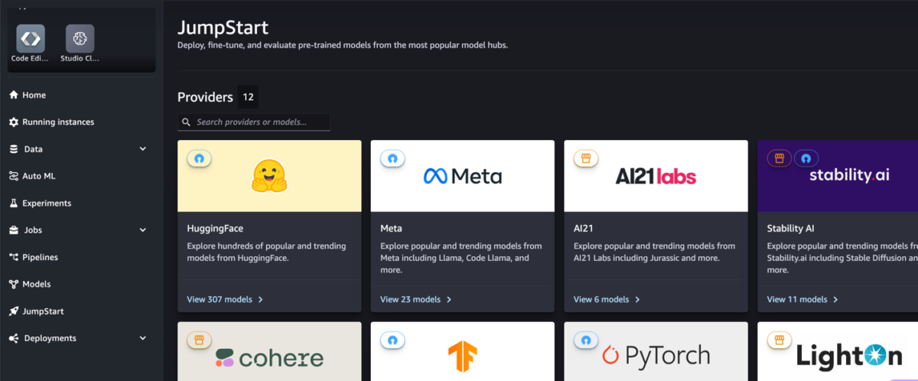Viewport: 918px width, 381px height.
Task: Expand the Jobs section chevron
Action: pyautogui.click(x=143, y=230)
